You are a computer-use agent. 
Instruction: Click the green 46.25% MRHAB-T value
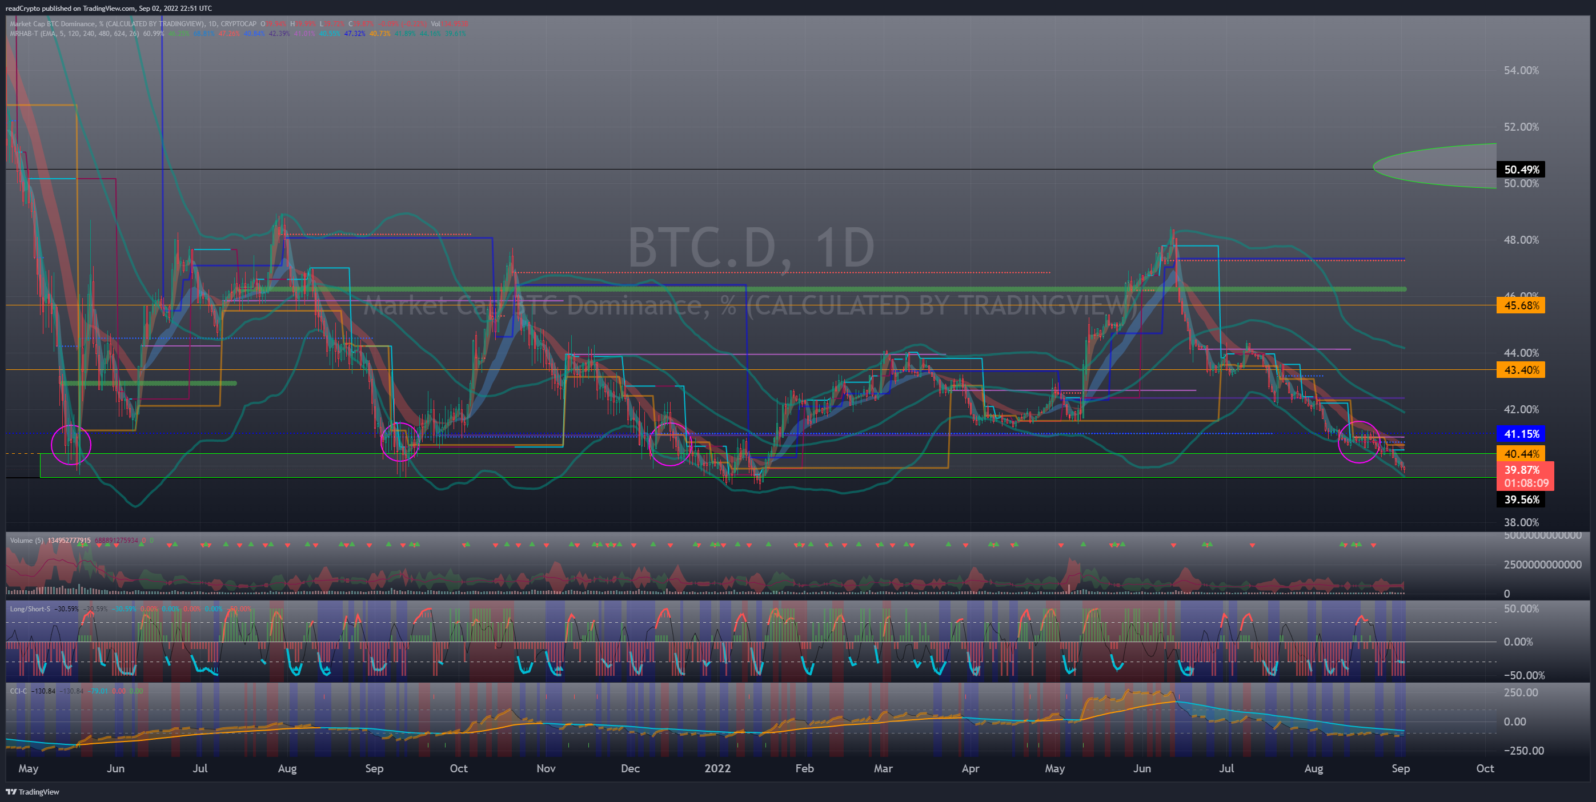(179, 34)
